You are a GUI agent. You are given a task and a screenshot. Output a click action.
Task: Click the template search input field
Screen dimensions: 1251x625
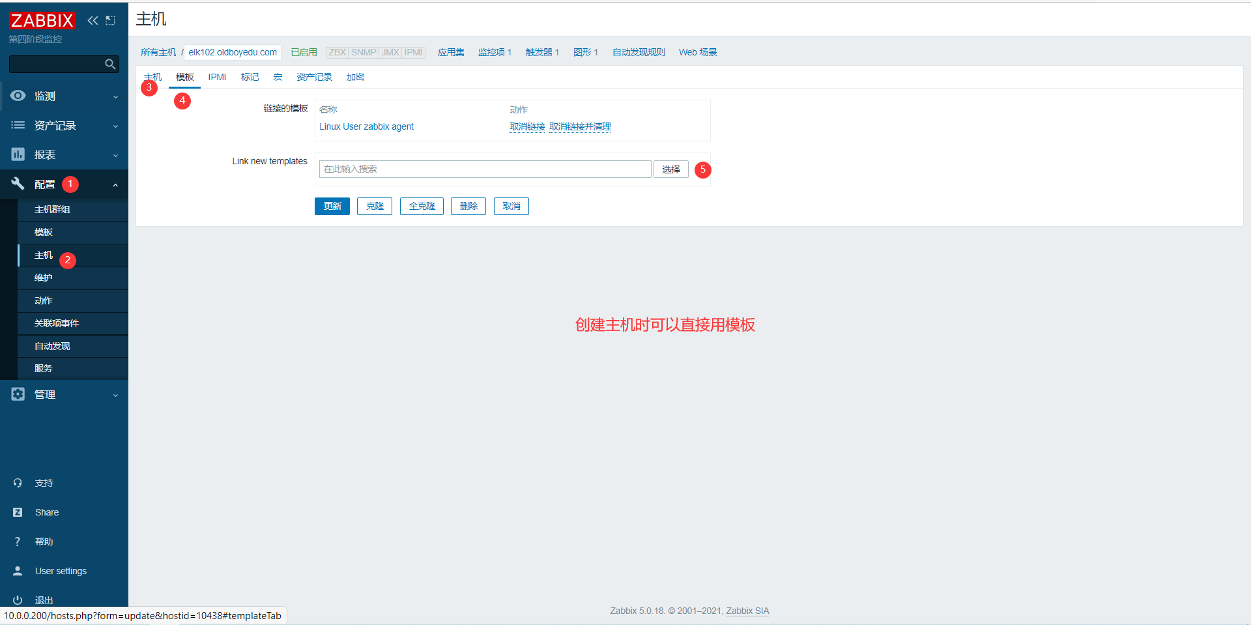tap(483, 169)
